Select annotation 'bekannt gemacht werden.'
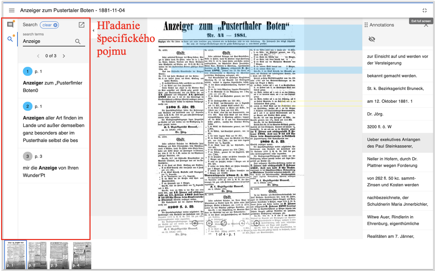435x271 pixels. (398, 76)
